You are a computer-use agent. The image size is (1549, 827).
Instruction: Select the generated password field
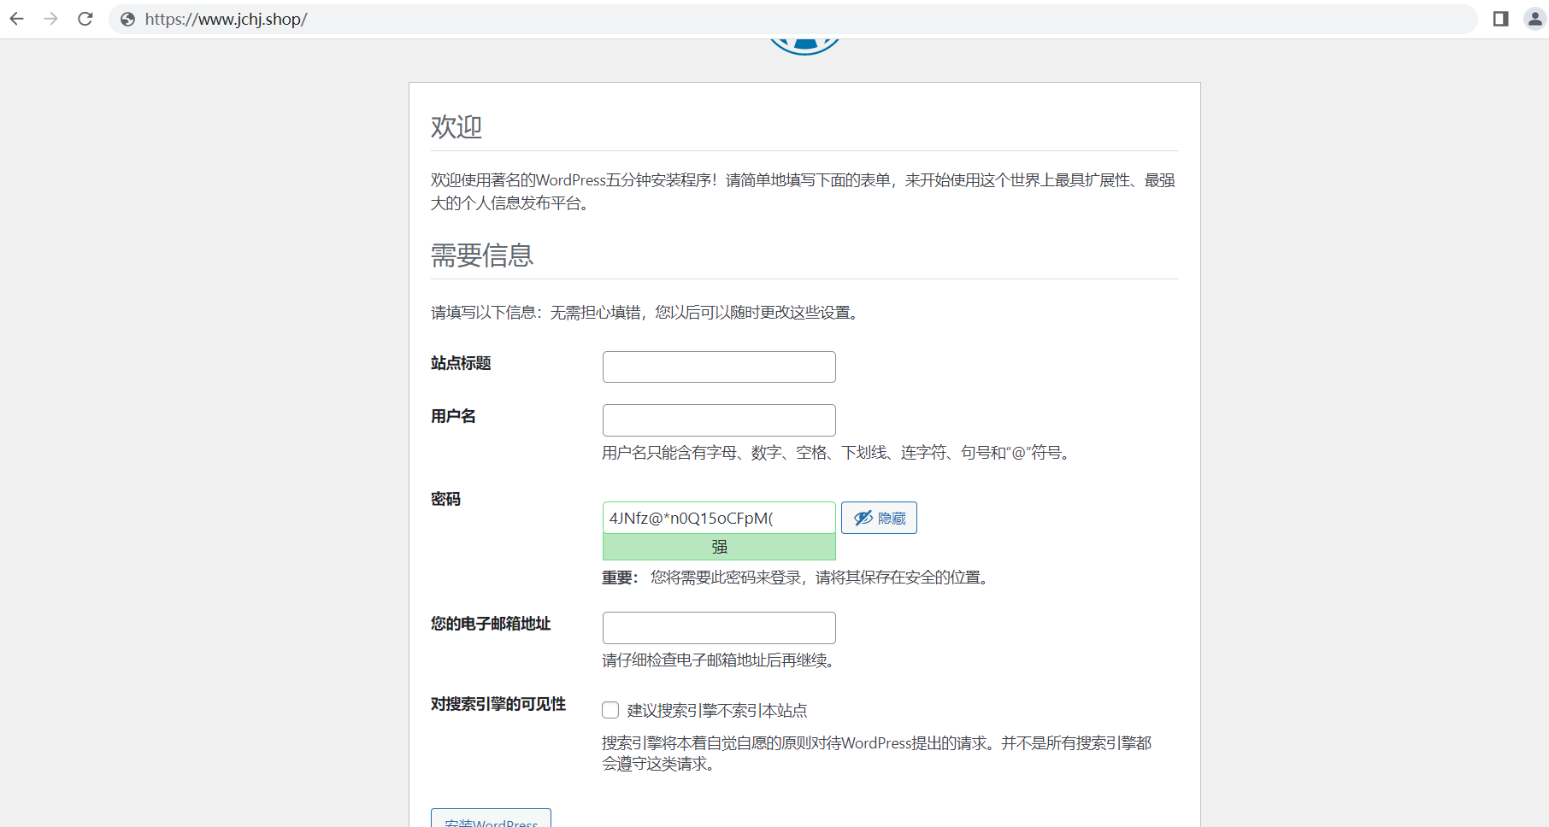719,518
